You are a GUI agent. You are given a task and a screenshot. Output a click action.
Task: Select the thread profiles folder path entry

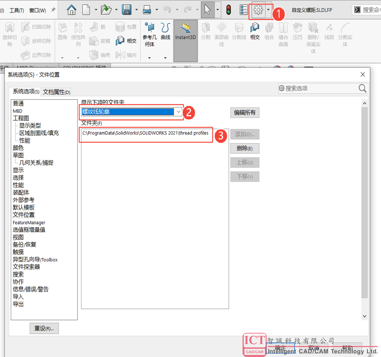pyautogui.click(x=145, y=133)
